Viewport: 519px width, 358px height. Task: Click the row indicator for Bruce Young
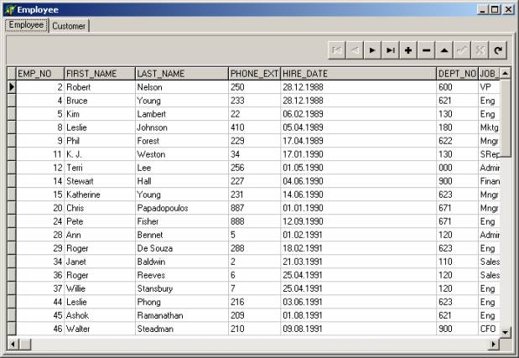(x=11, y=100)
